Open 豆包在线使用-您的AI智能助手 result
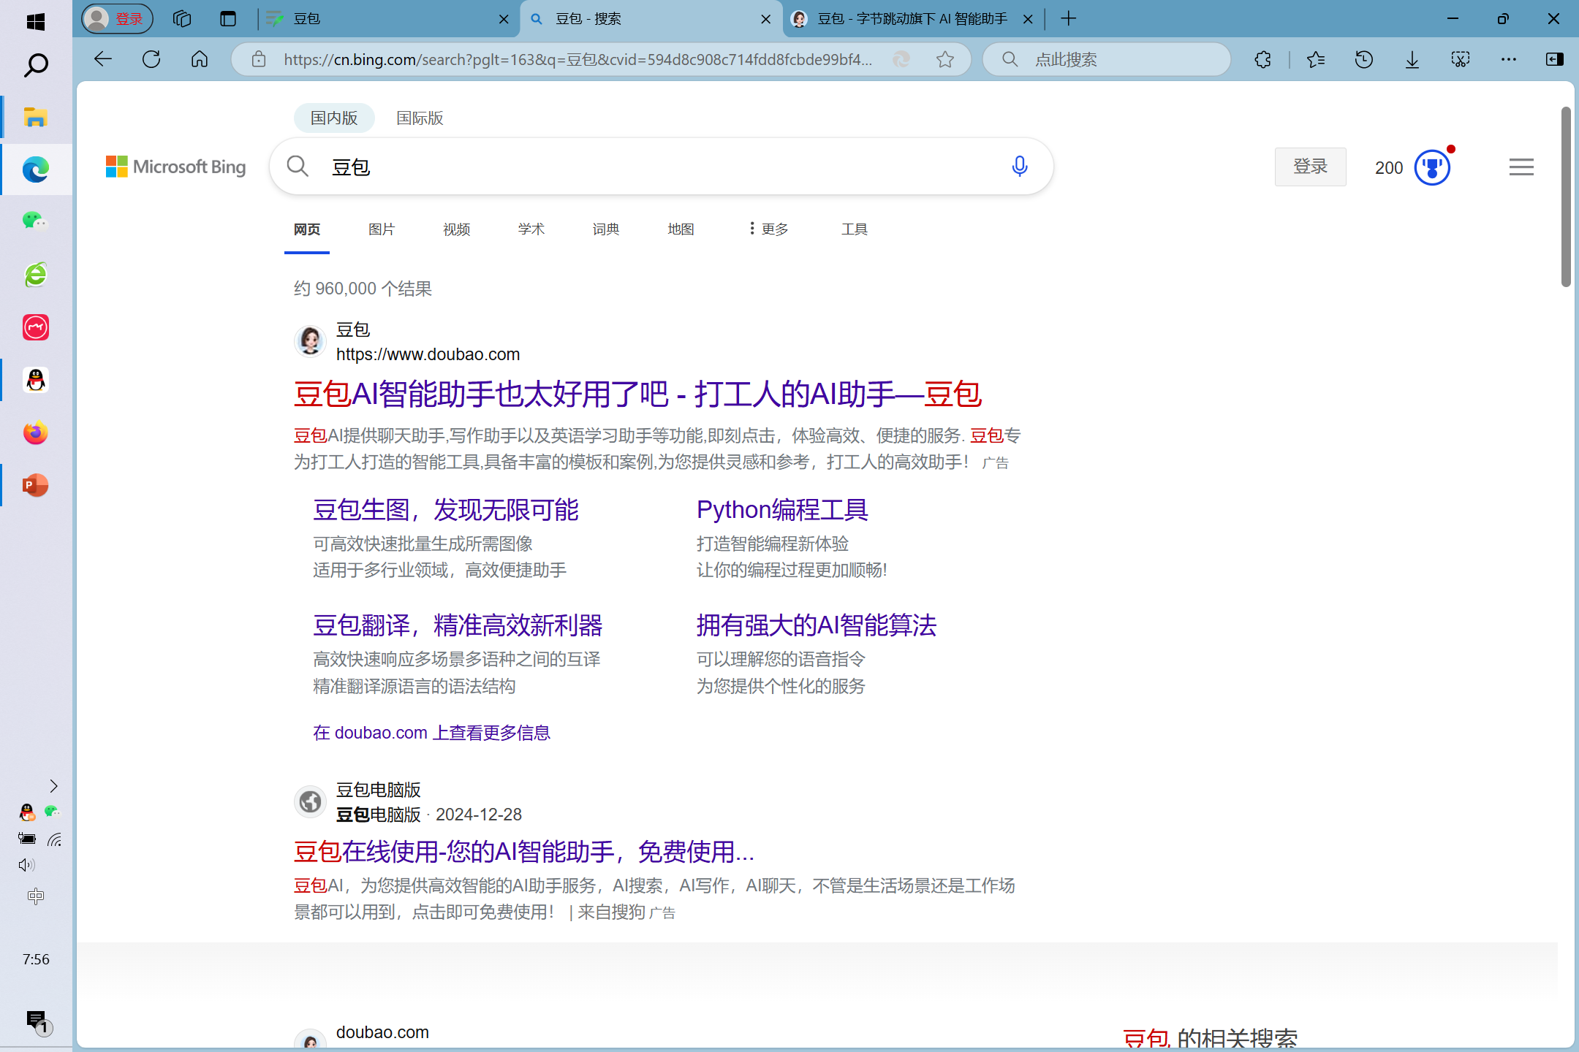The image size is (1579, 1052). click(x=524, y=852)
